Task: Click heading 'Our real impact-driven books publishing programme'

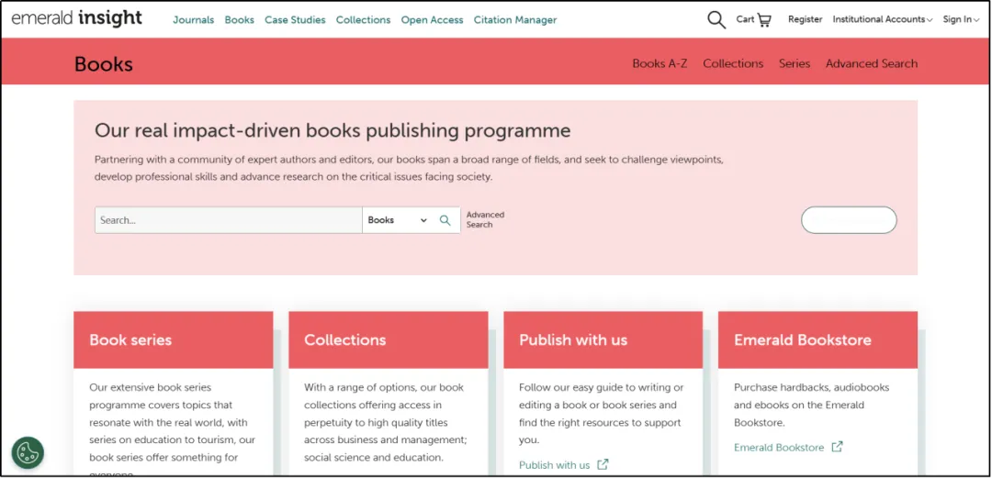Action: coord(333,131)
